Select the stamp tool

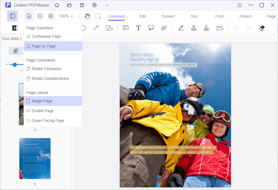click(194, 28)
